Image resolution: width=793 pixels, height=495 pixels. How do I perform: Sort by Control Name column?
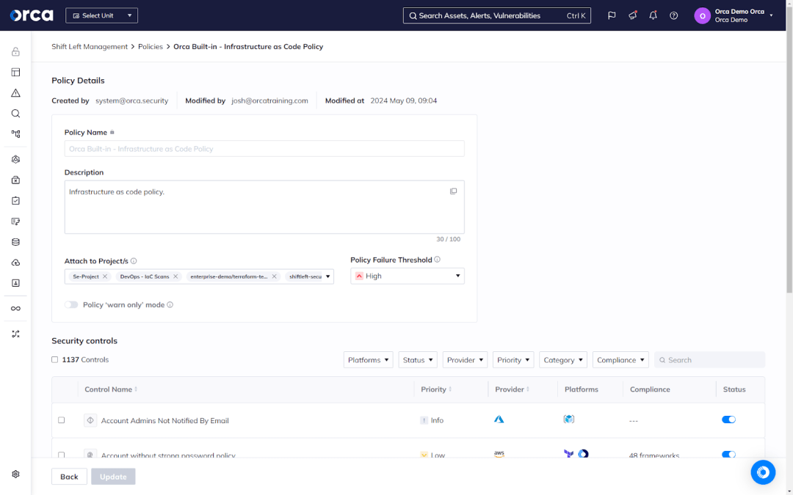[111, 389]
